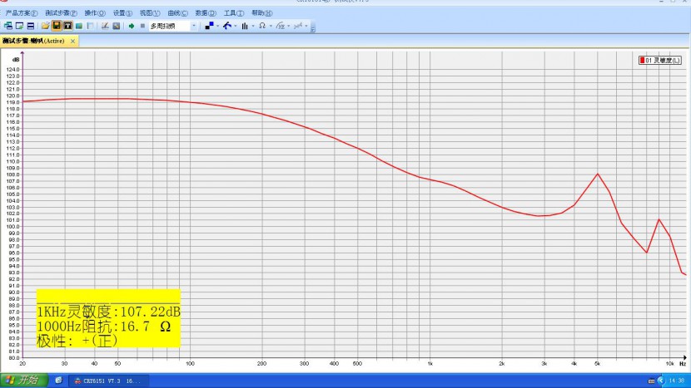This screenshot has width=691, height=388.
Task: Click the image export toolbar icon
Action: tap(117, 26)
